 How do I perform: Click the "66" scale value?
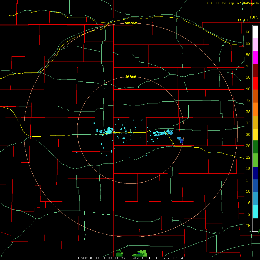point(248,32)
